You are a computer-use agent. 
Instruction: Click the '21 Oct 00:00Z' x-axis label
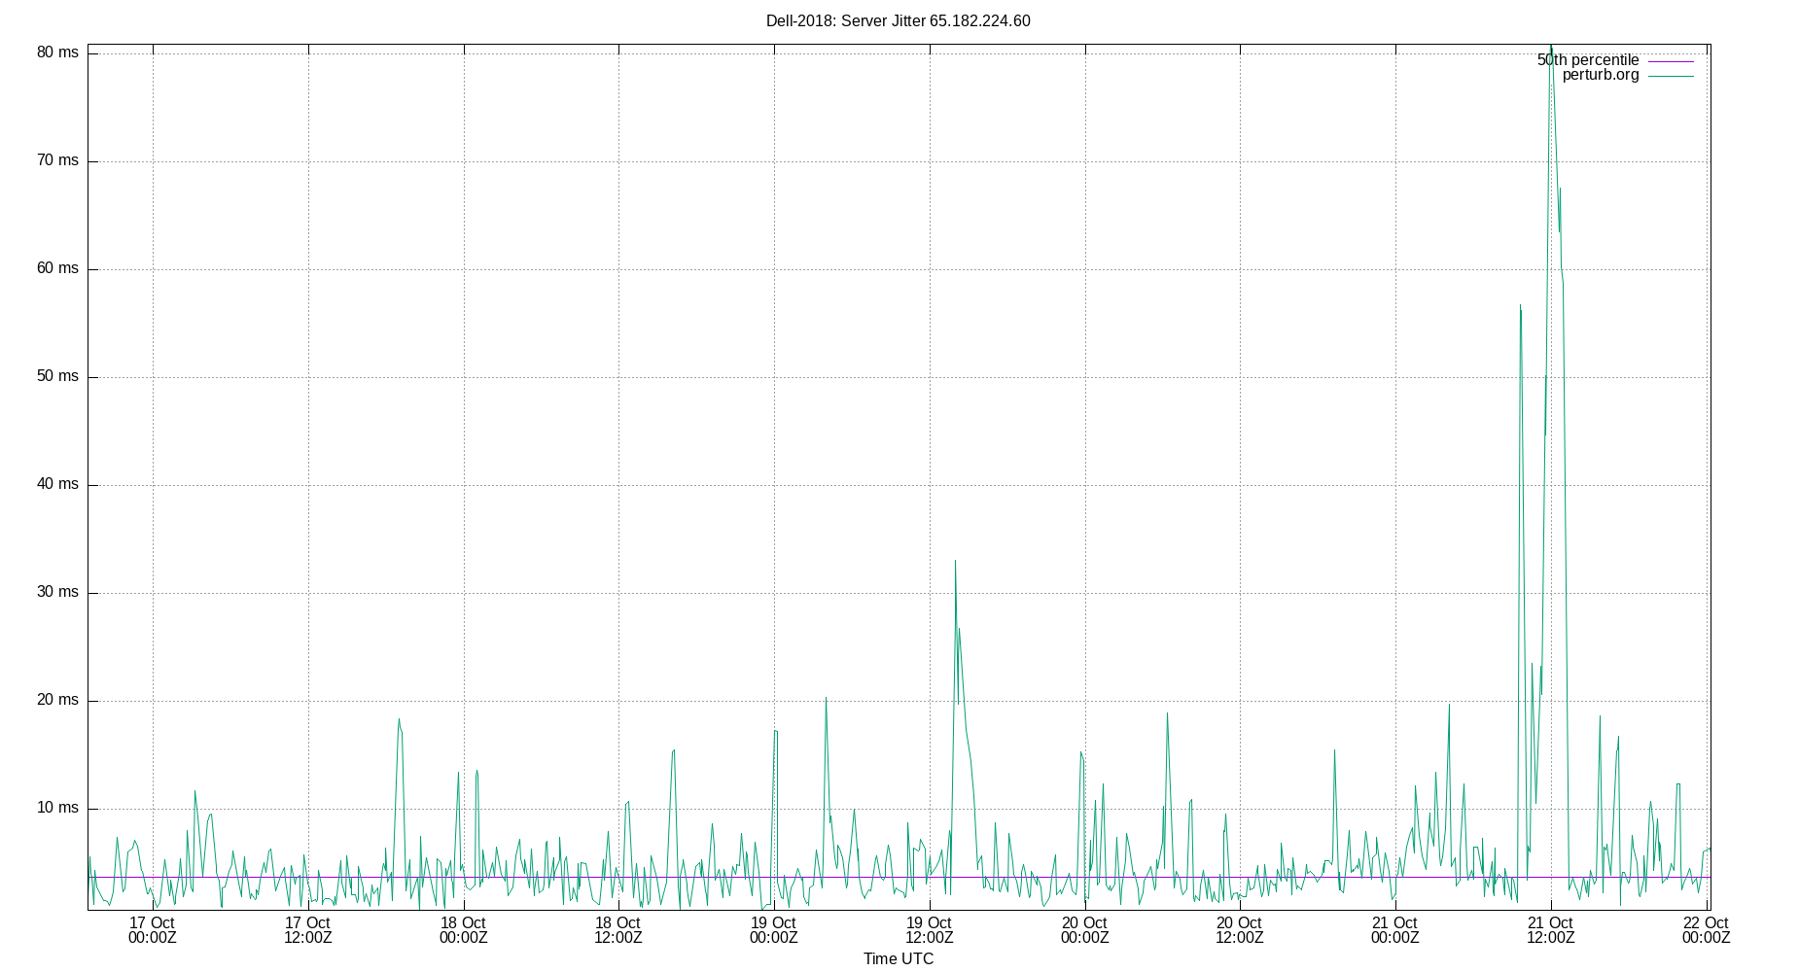1395,930
